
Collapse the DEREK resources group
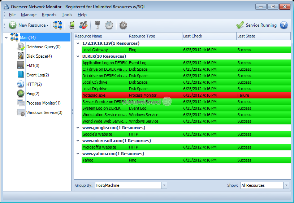click(x=78, y=56)
